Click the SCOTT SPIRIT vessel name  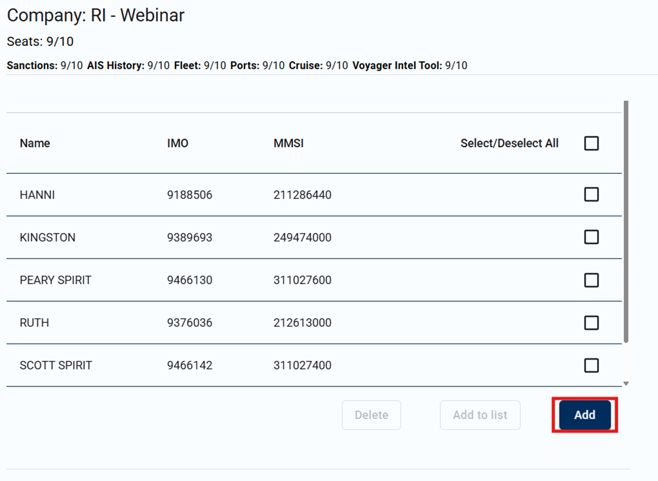56,366
